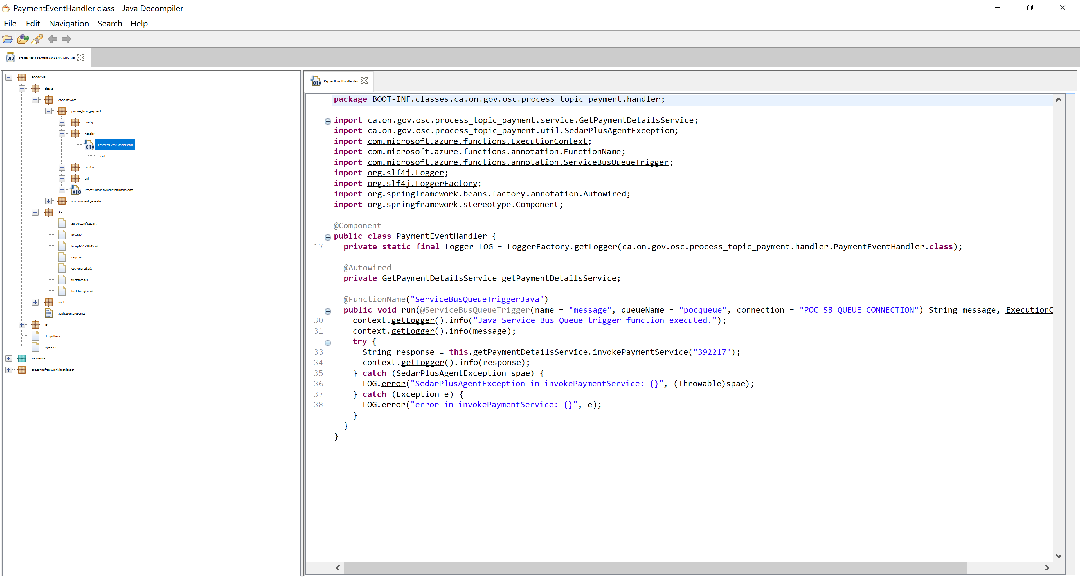Screen dimensions: 1080x579
Task: Follow the annotation.FunctionName import link
Action: [494, 152]
